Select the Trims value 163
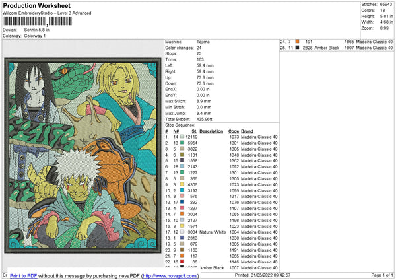The height and width of the screenshot is (280, 396). (x=200, y=59)
